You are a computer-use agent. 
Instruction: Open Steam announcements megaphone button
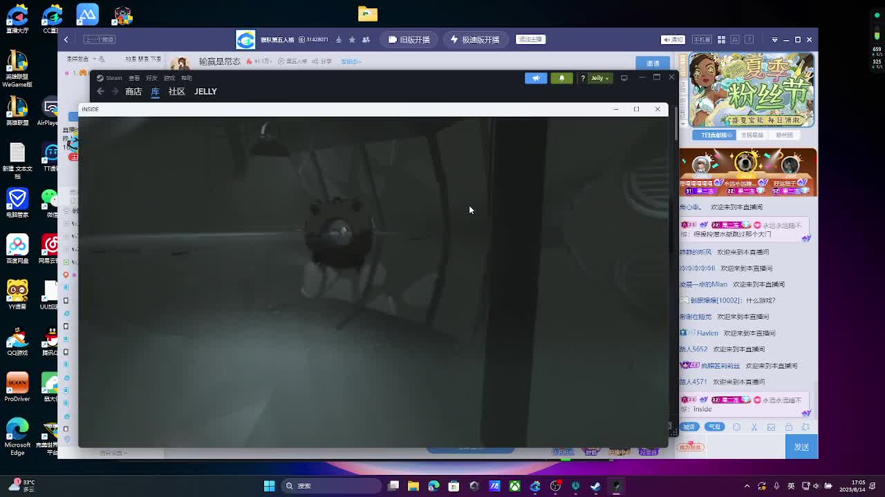(536, 78)
